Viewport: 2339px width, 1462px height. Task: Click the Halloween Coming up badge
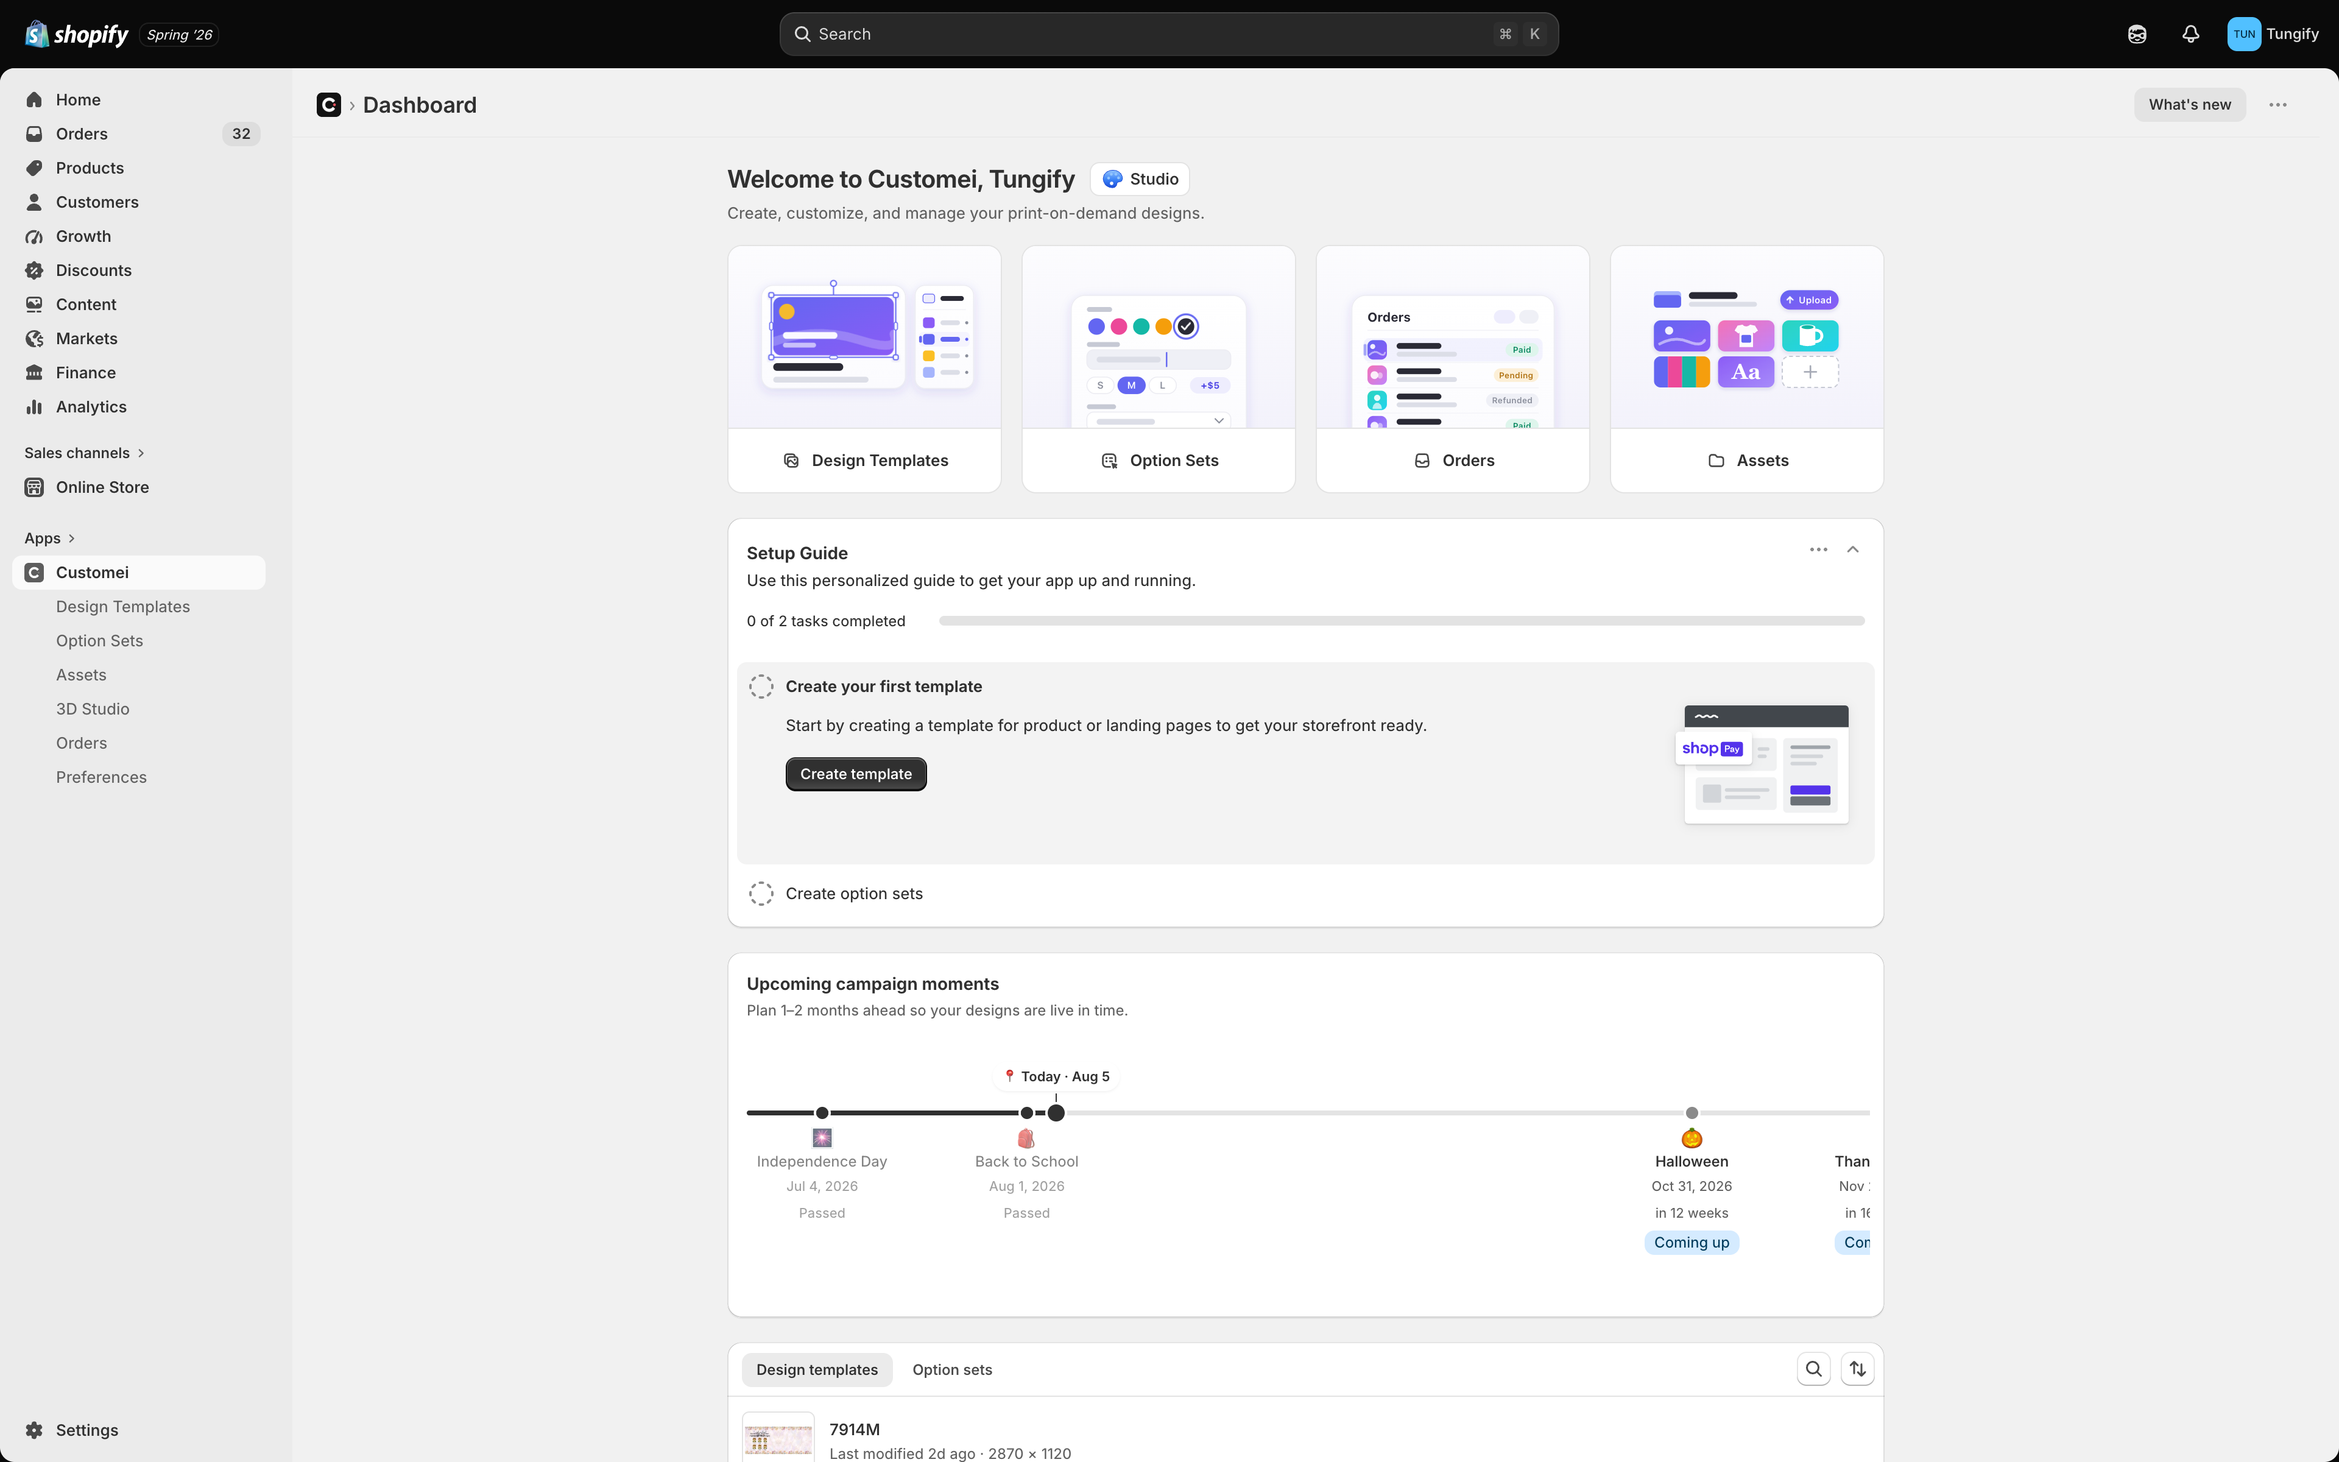click(1692, 1243)
